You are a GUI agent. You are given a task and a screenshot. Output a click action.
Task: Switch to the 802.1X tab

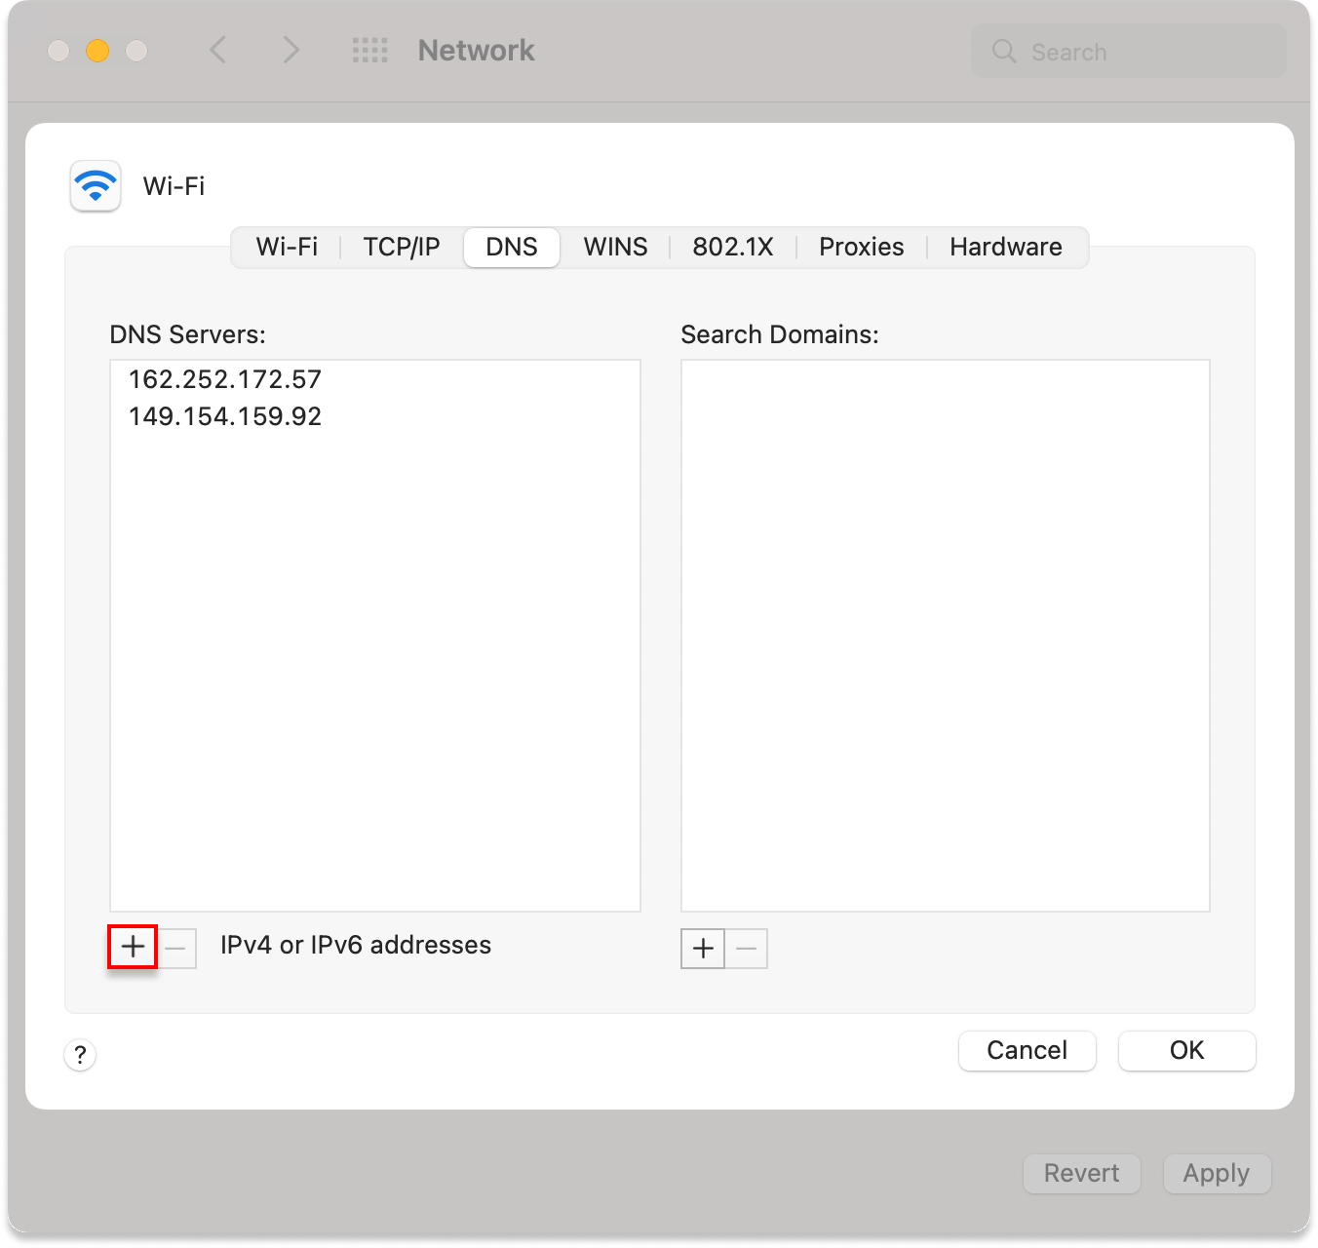click(x=732, y=248)
